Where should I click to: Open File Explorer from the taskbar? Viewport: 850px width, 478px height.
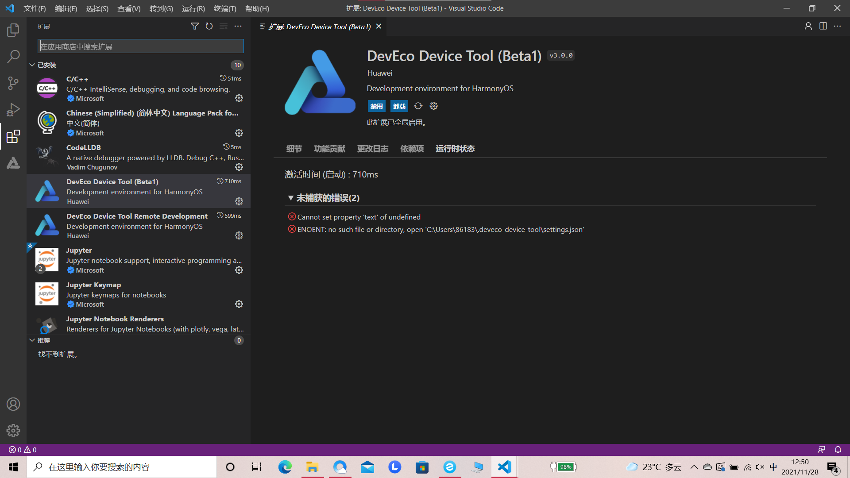[312, 467]
